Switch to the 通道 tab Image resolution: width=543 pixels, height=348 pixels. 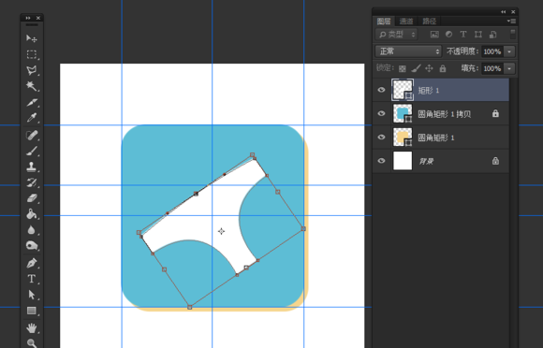pos(406,22)
